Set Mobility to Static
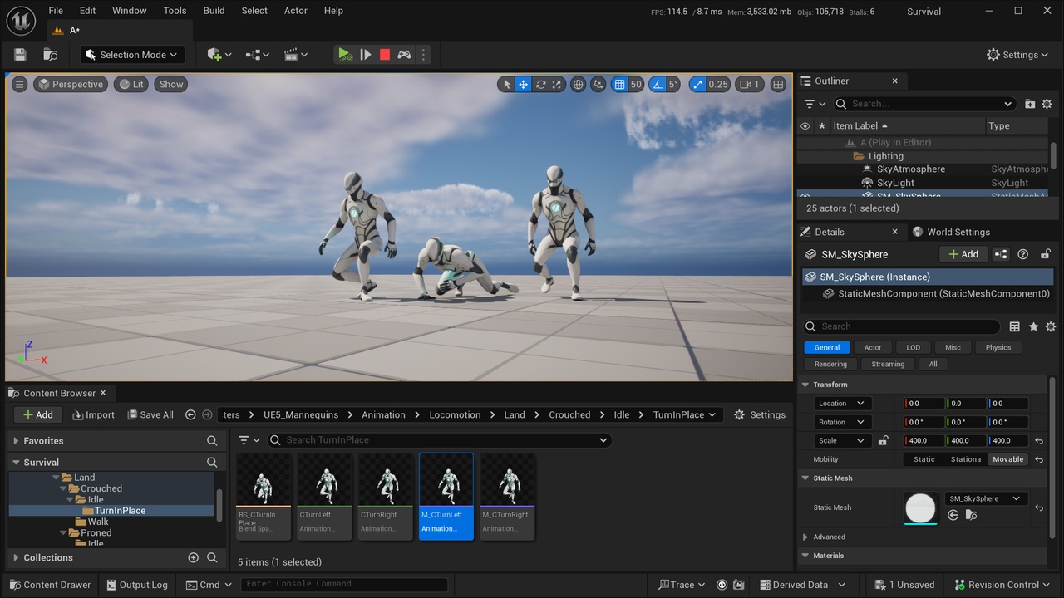 click(x=924, y=459)
